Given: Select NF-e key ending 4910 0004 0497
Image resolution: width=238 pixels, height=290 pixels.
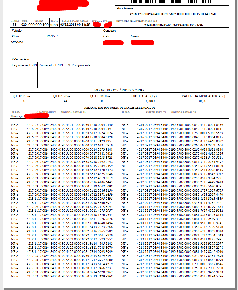Looking at the screenshot, I should [x=69, y=129].
